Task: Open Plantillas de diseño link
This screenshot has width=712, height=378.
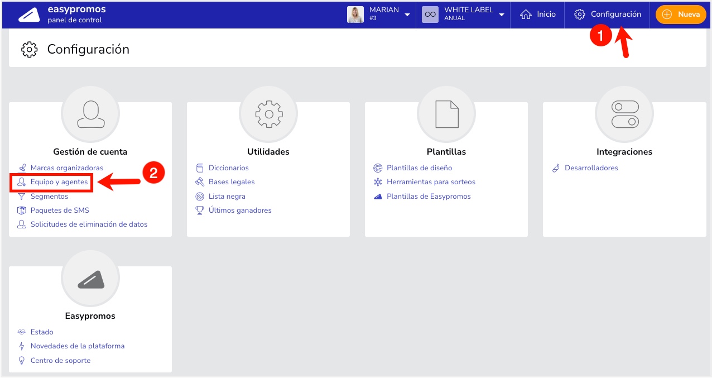Action: click(420, 168)
